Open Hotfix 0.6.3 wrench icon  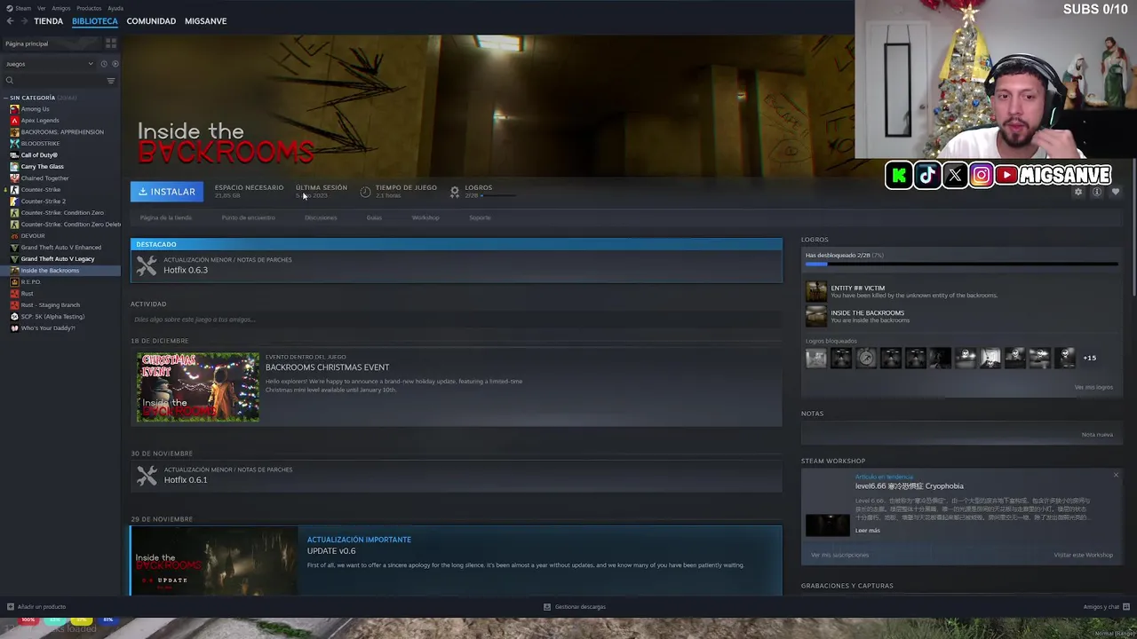(147, 265)
